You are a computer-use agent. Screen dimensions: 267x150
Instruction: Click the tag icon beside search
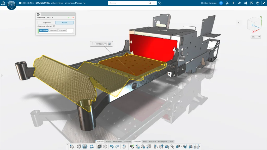(160, 3)
